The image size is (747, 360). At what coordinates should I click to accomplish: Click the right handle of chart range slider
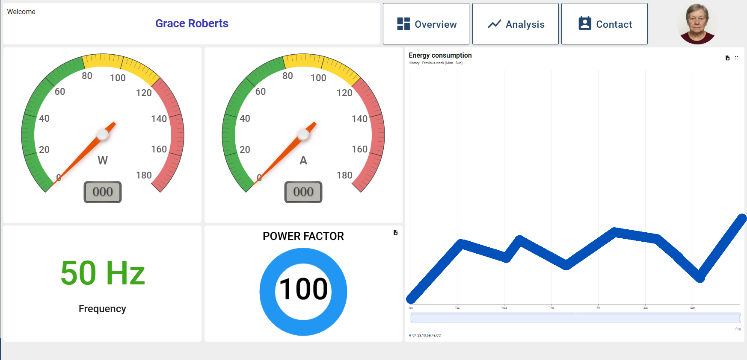pos(740,318)
